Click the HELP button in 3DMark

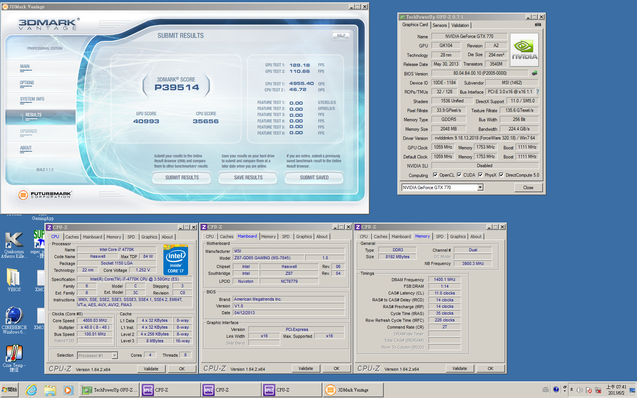pyautogui.click(x=341, y=35)
